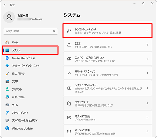
Task: Click the chevron on この PC へのプロジェクション
Action: pos(147,59)
